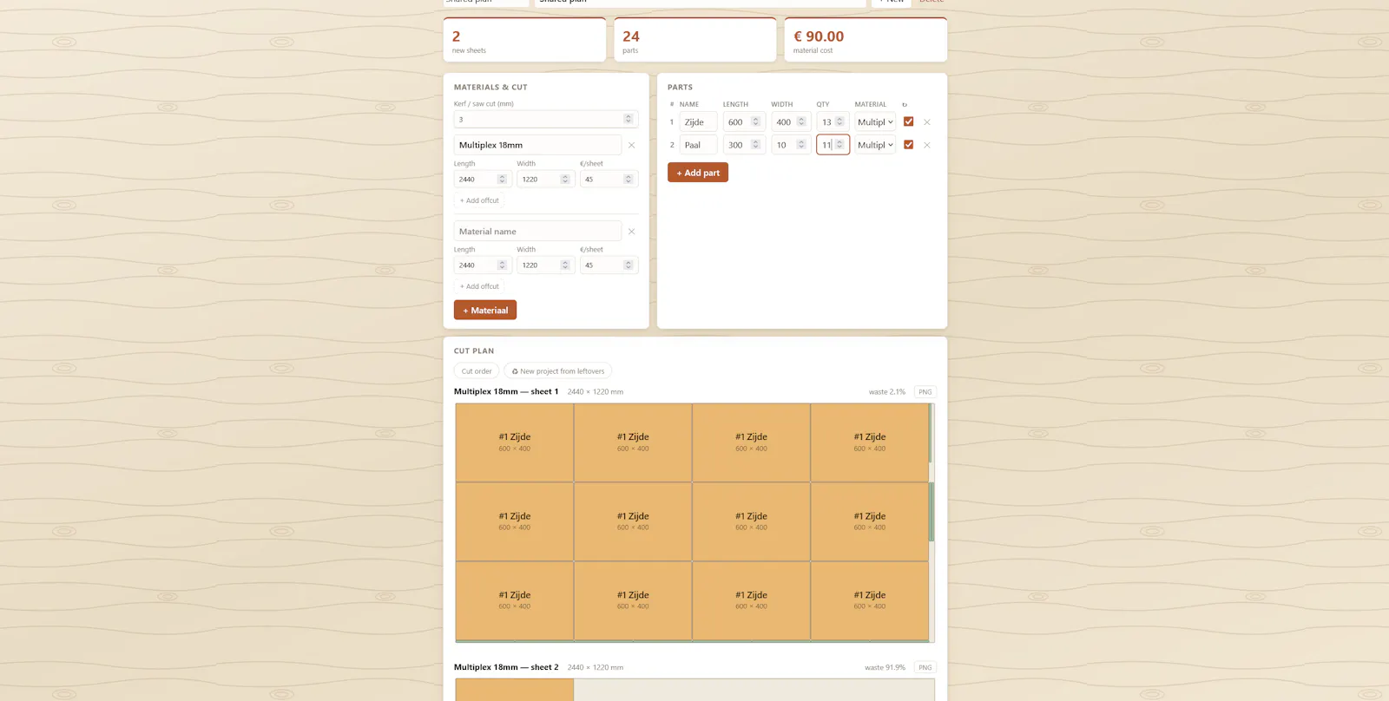
Task: Export sheet 1 as PNG
Action: (925, 392)
